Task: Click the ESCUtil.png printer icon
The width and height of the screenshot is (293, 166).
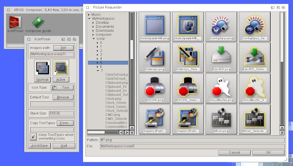Action: pyautogui.click(x=155, y=88)
